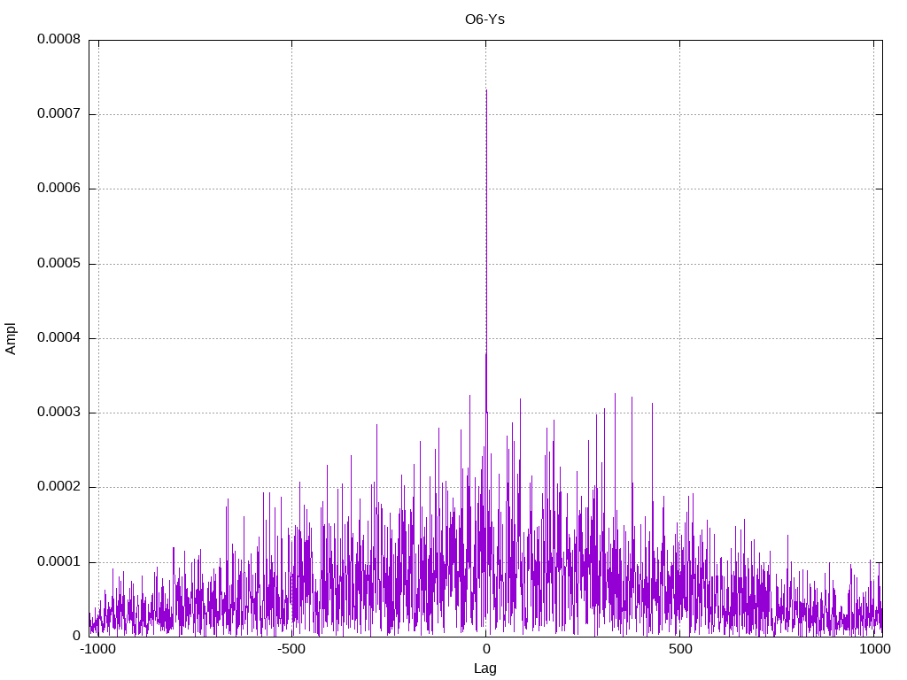Click the Y-axis tick value 0.0002
Viewport: 907px width, 680px height.
click(59, 487)
